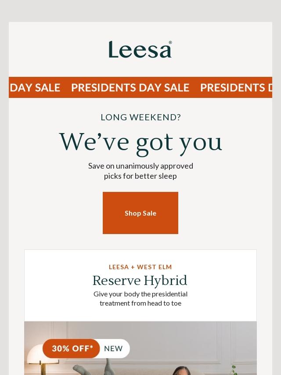
Task: Click the Leesa logo
Action: pyautogui.click(x=140, y=50)
